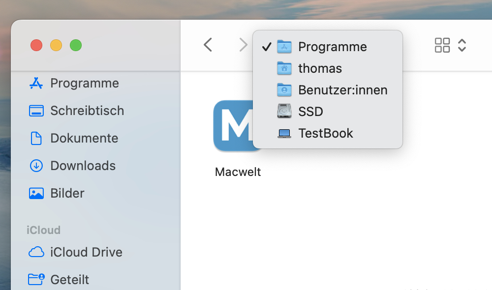Open iCloud Drive in the sidebar
Screen dimensions: 492x290
coord(76,252)
